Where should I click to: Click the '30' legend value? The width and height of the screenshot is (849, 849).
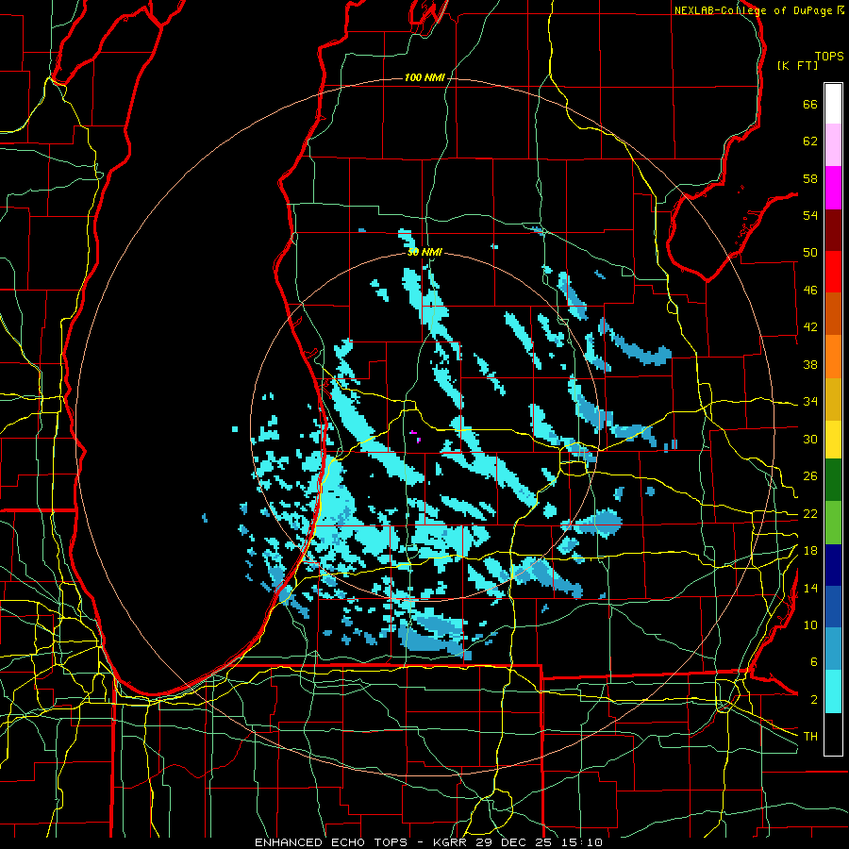pos(810,439)
